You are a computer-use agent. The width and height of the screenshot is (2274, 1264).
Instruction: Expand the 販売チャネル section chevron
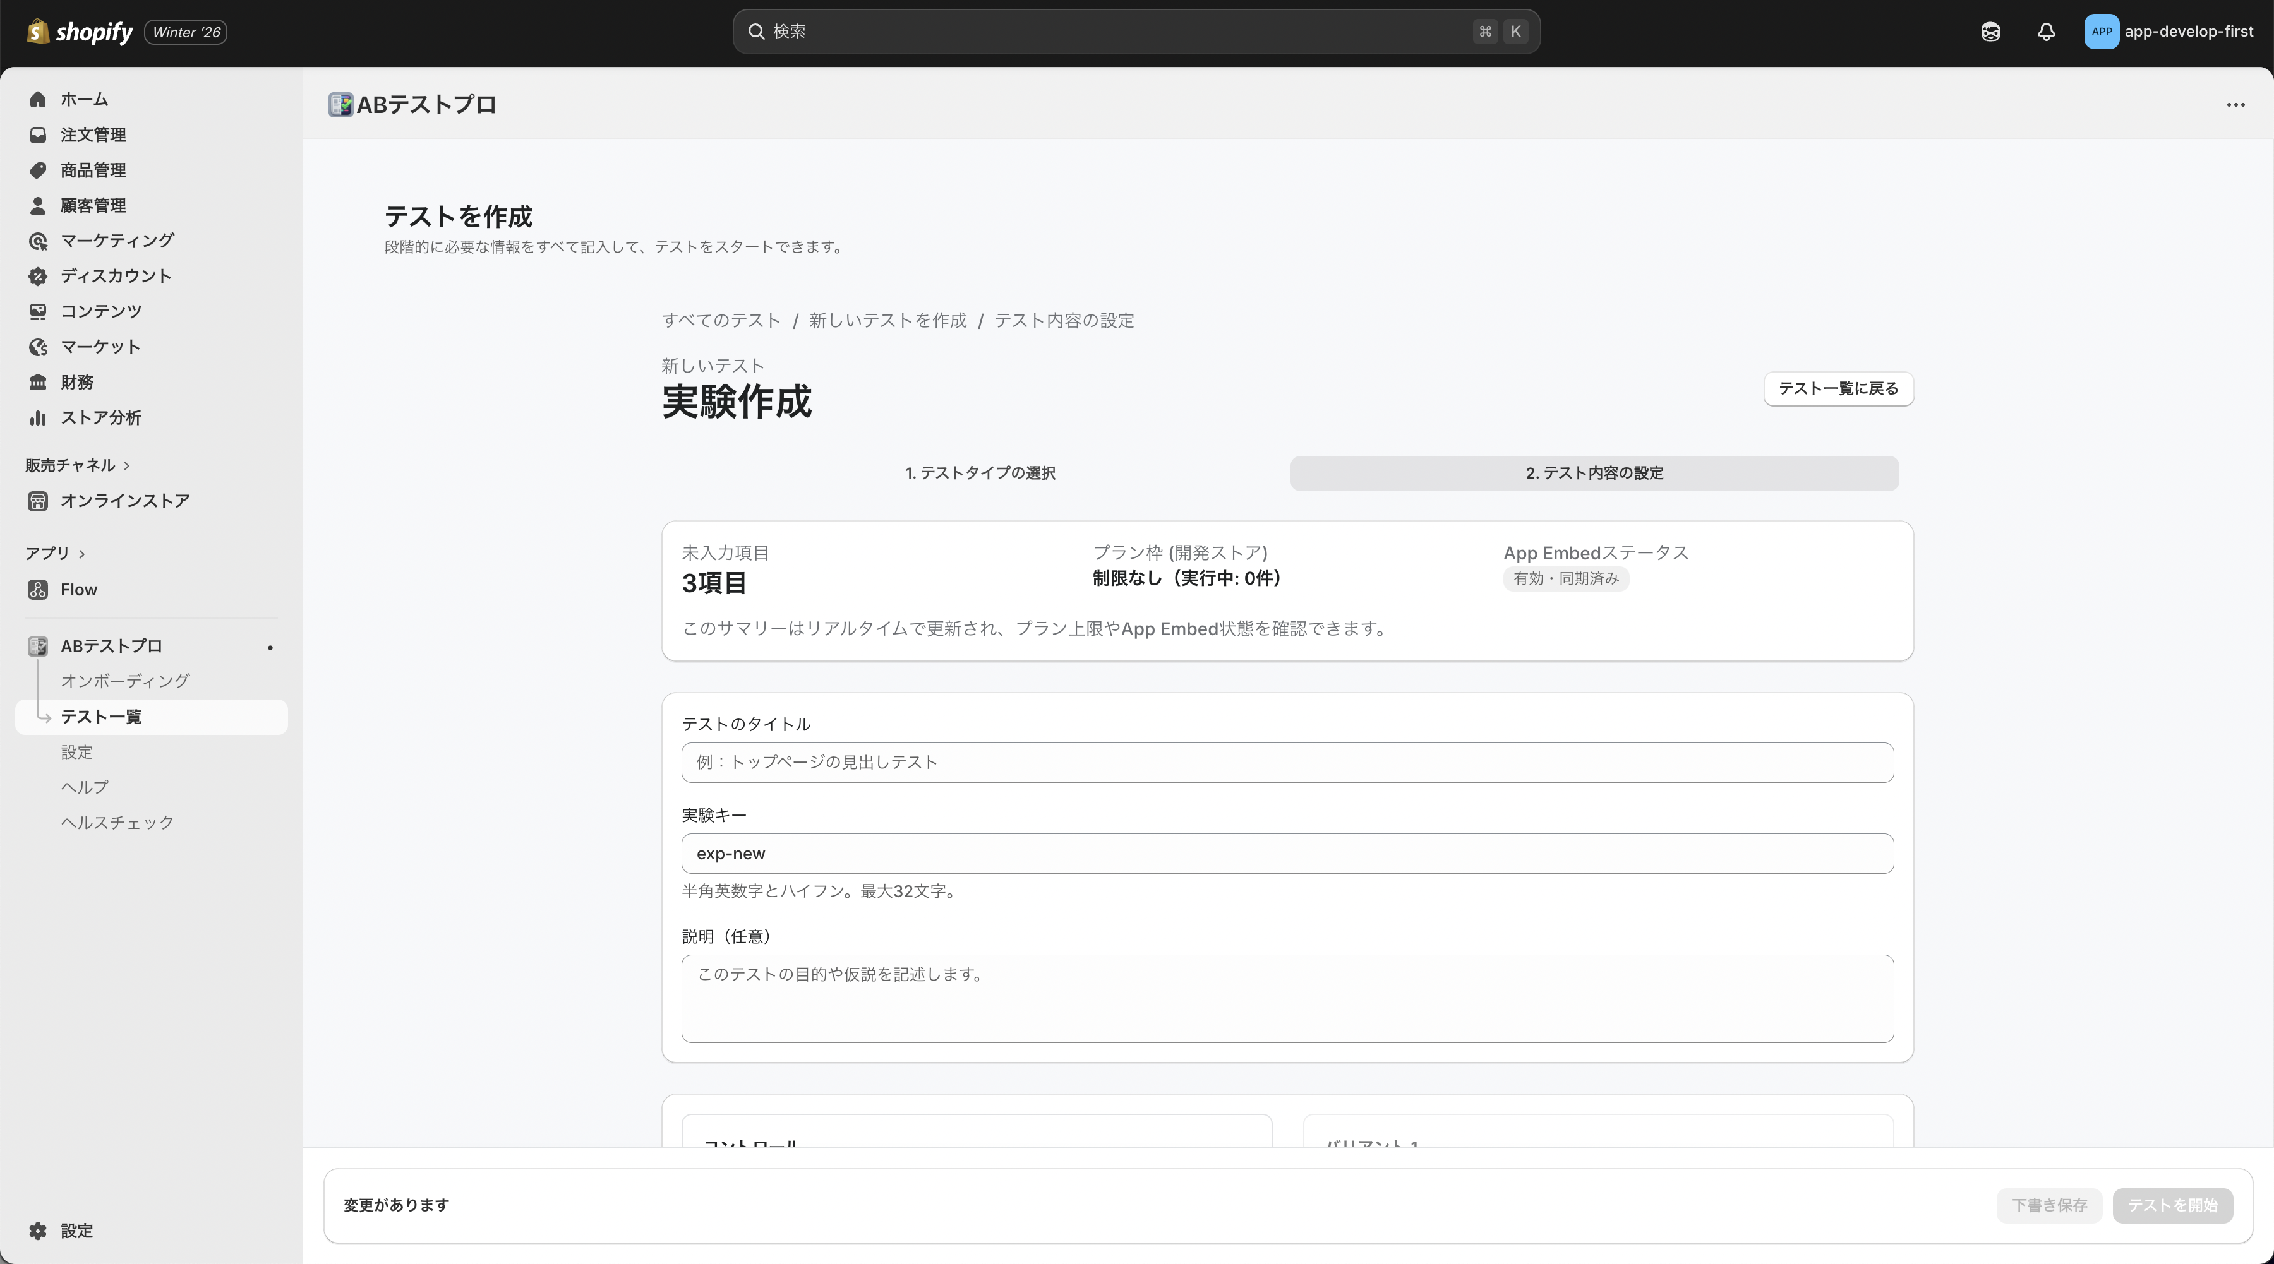pos(127,466)
